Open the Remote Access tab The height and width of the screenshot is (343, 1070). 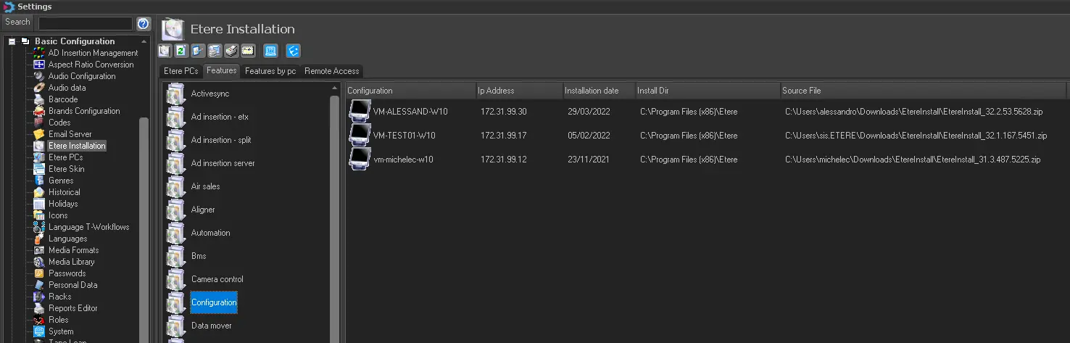(x=331, y=71)
